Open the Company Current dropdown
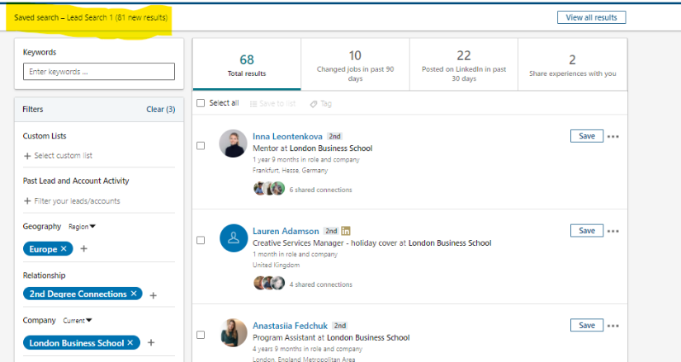 coord(78,321)
